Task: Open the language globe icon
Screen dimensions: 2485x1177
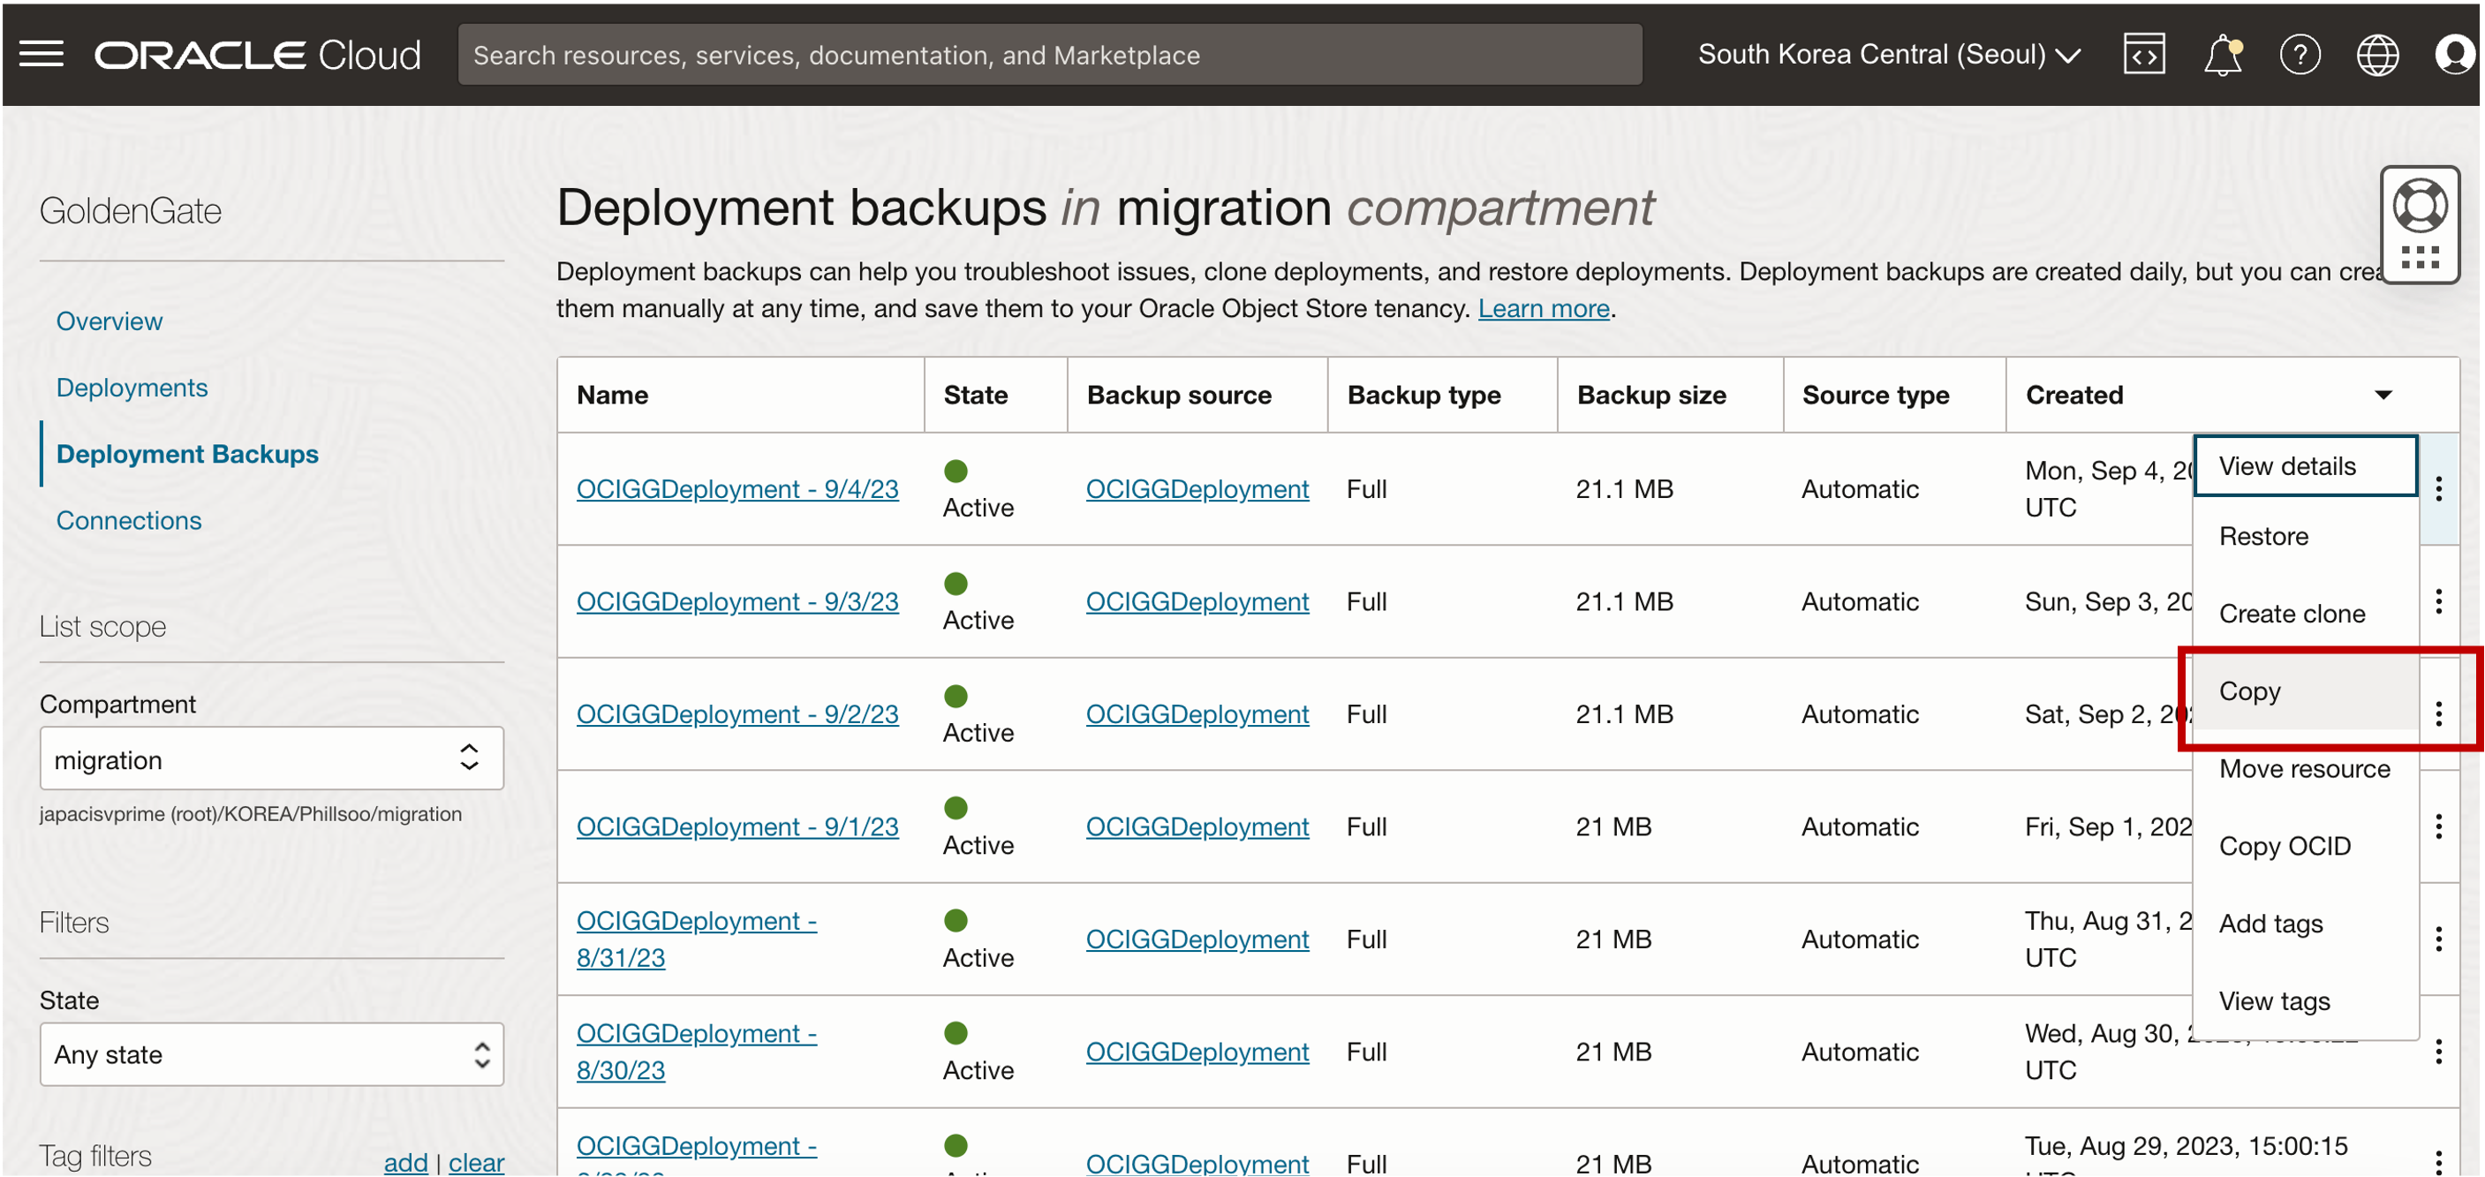Action: [2377, 55]
